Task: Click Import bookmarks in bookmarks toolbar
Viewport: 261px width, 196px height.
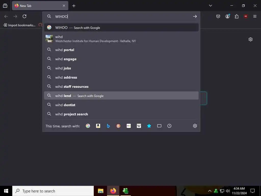Action: [x=19, y=25]
